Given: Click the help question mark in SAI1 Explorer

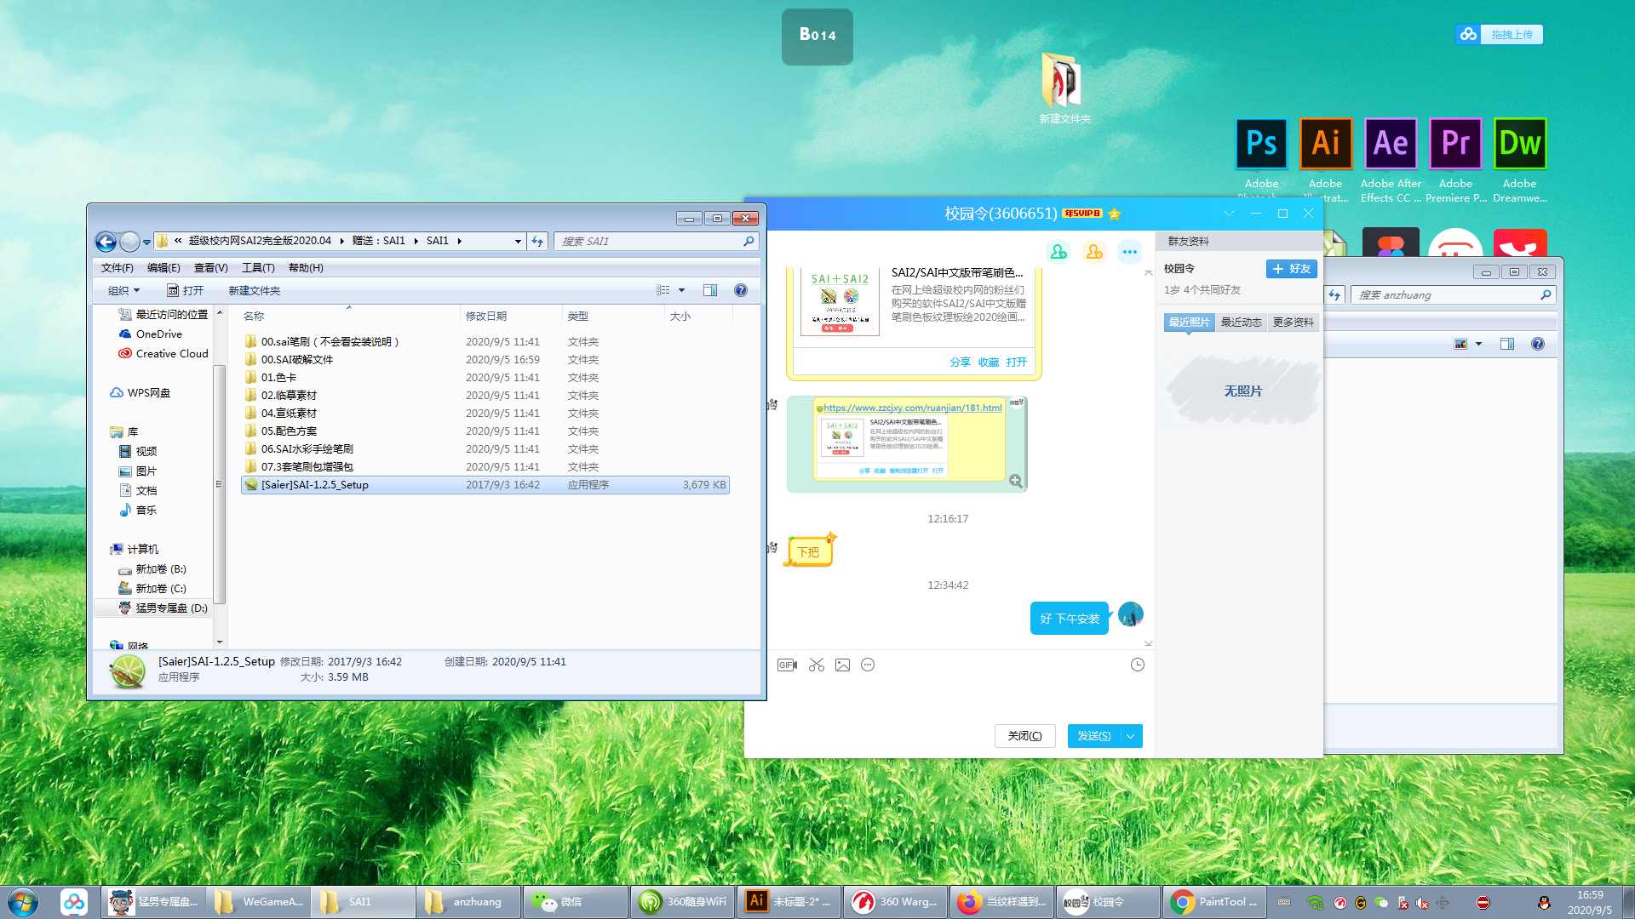Looking at the screenshot, I should 741,290.
